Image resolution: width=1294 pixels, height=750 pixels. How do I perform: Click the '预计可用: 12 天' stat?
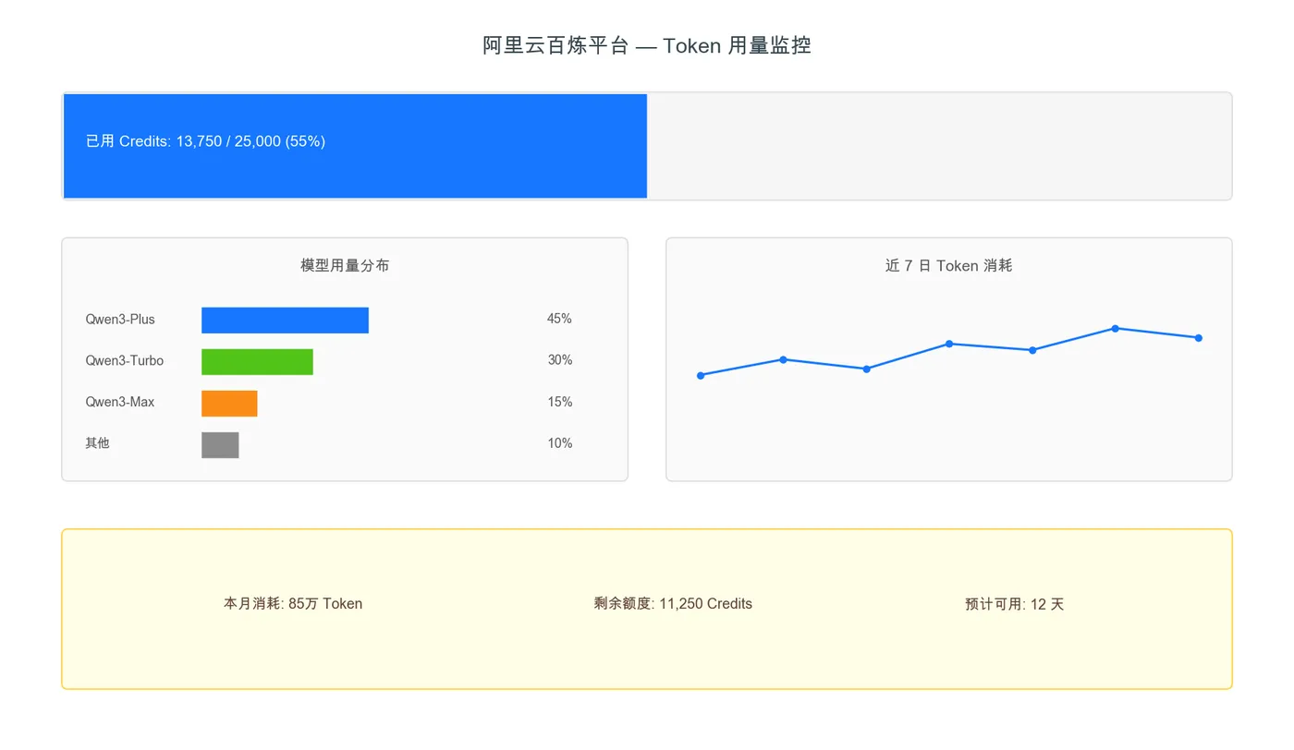point(1015,604)
